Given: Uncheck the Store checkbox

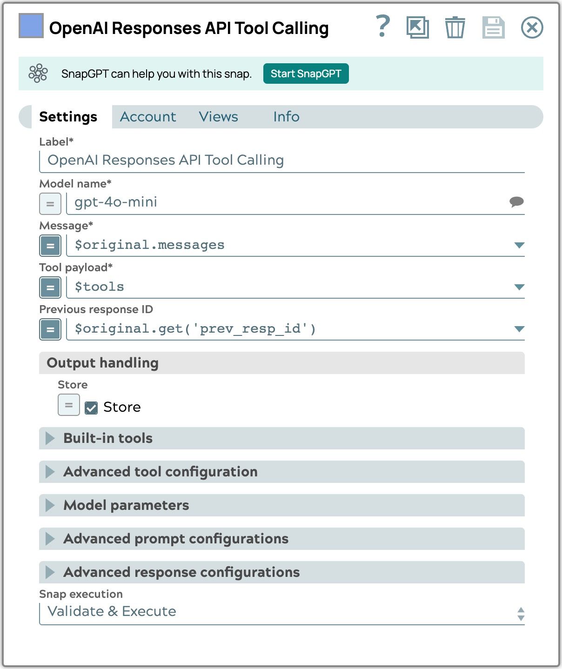Looking at the screenshot, I should [91, 408].
